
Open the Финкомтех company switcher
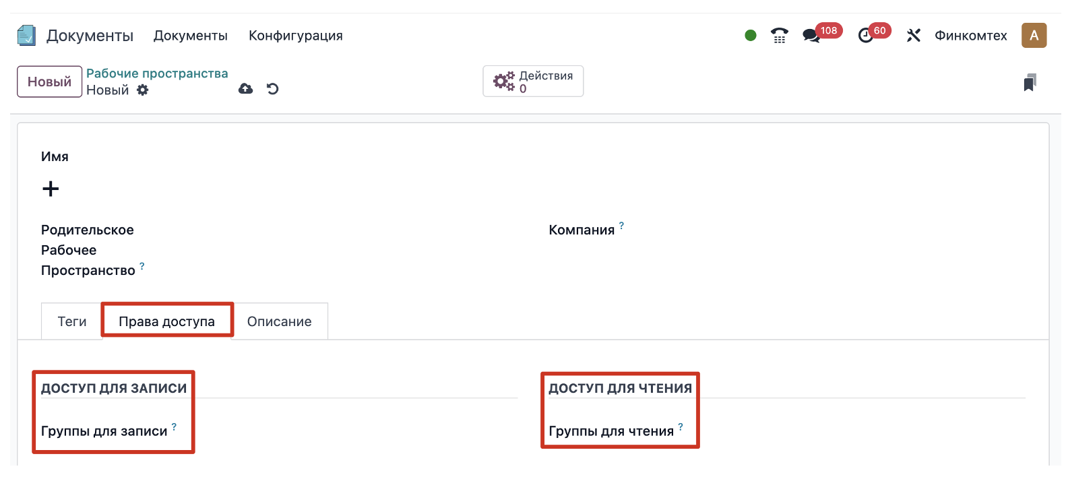(x=970, y=36)
